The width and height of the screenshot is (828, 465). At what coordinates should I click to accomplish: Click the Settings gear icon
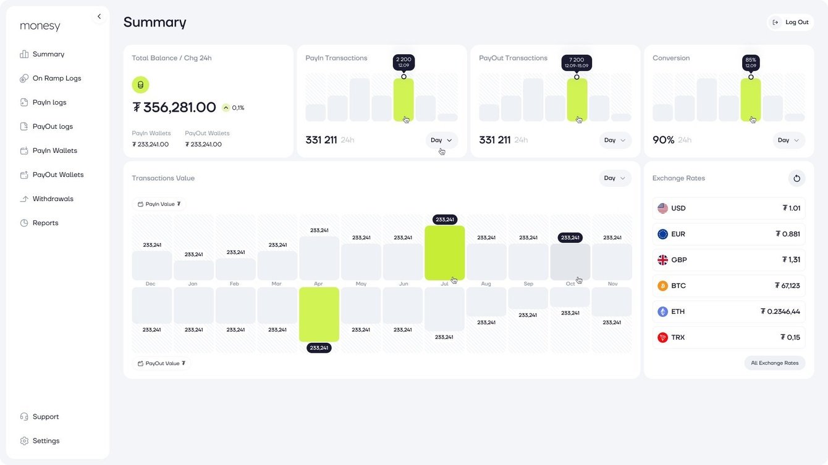pyautogui.click(x=24, y=441)
